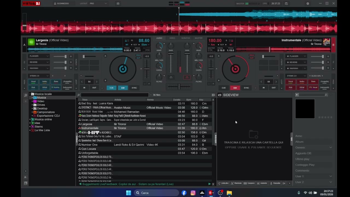Click the browser search input field
Viewport: 350px width, 197px height.
(115, 95)
